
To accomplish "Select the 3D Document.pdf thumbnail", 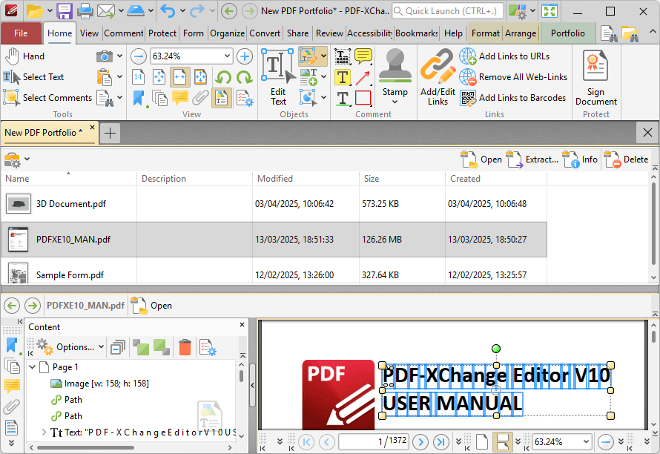I will click(x=19, y=204).
